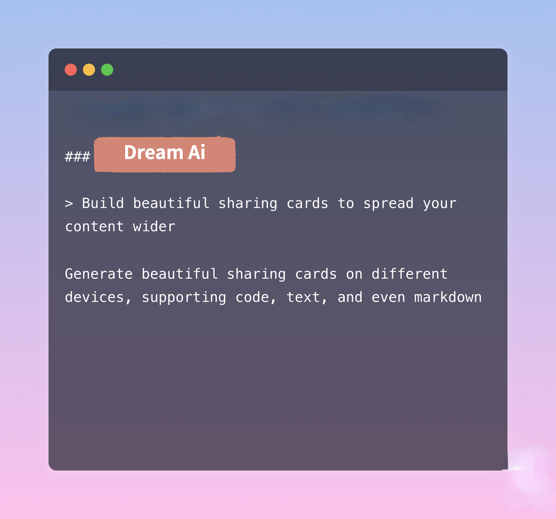Click 'content wider' on the second line

tap(120, 226)
